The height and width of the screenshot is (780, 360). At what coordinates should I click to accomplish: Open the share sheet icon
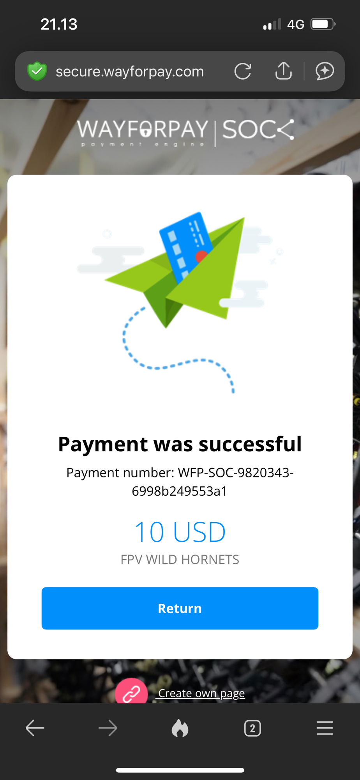tap(284, 71)
